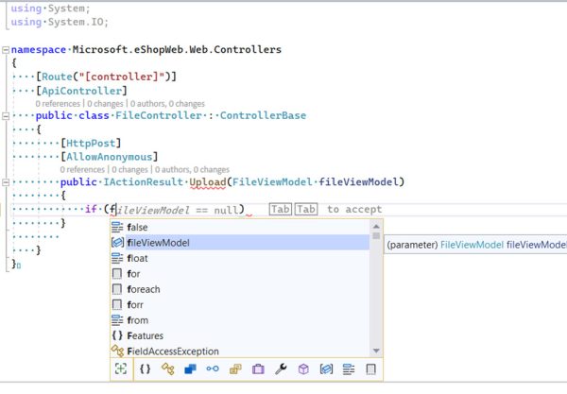Click the ControllerBase base class name
567x394 pixels.
click(x=263, y=115)
